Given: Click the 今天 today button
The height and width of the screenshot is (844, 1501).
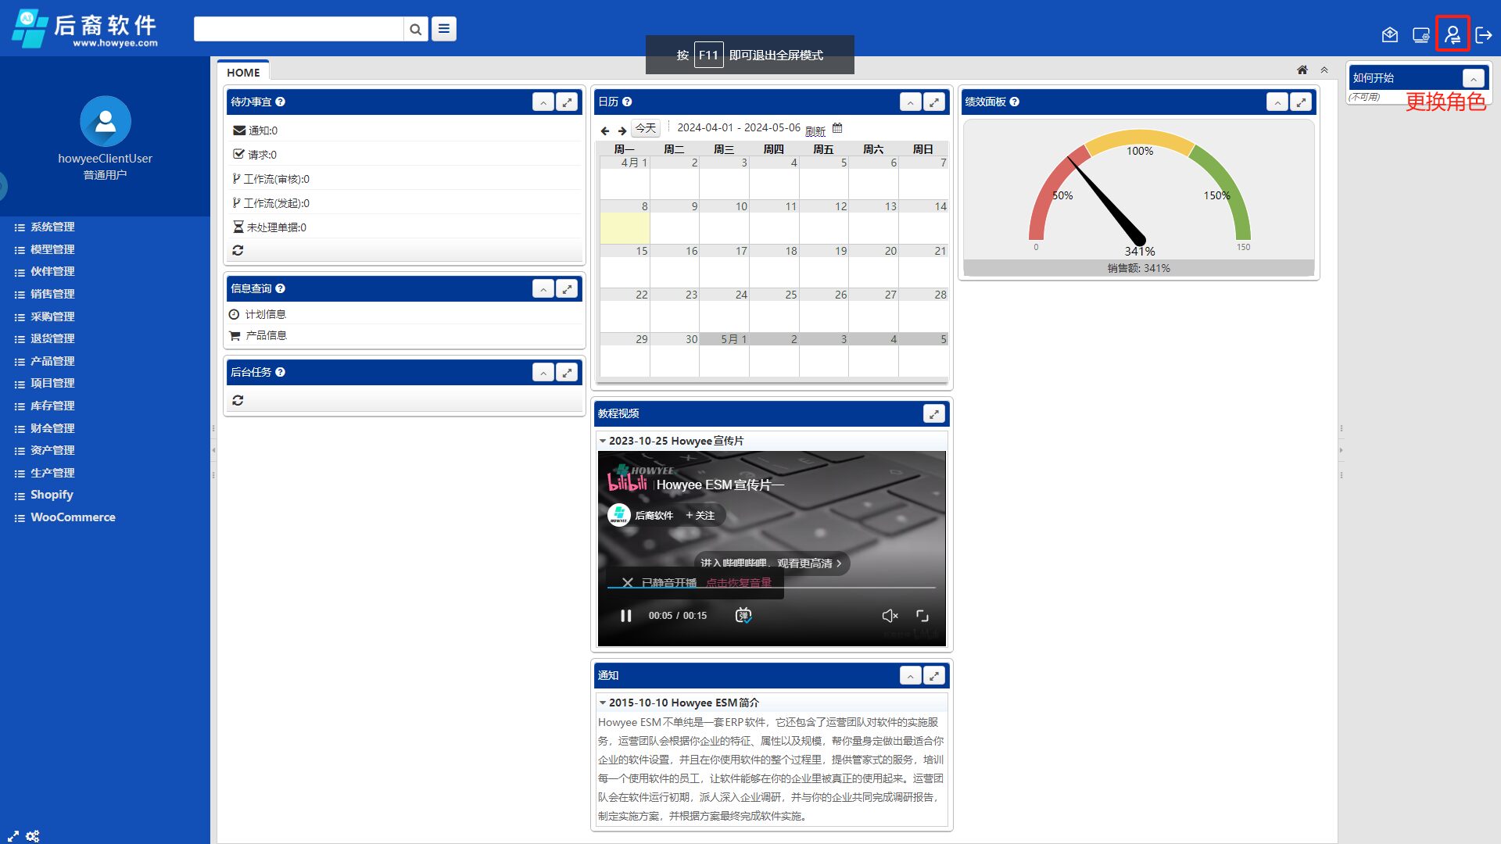Looking at the screenshot, I should point(646,128).
